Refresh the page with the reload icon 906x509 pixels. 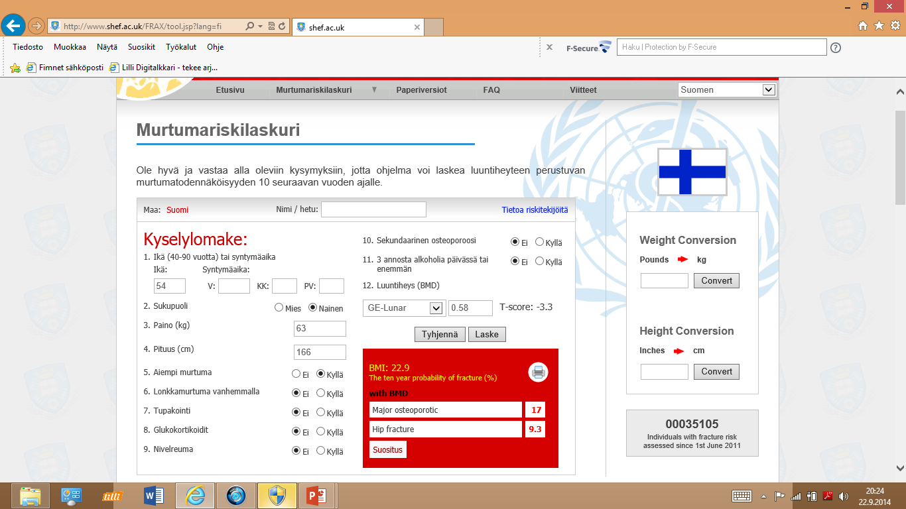tap(282, 27)
